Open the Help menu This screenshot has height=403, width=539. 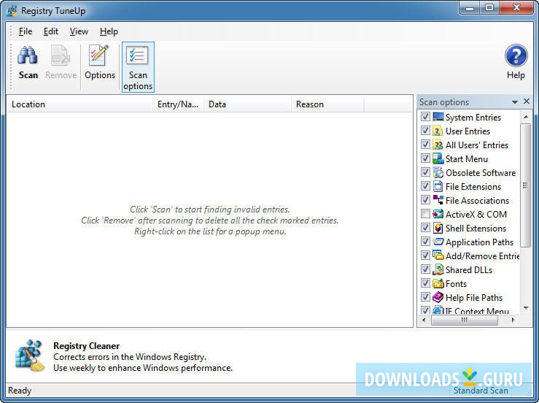109,31
